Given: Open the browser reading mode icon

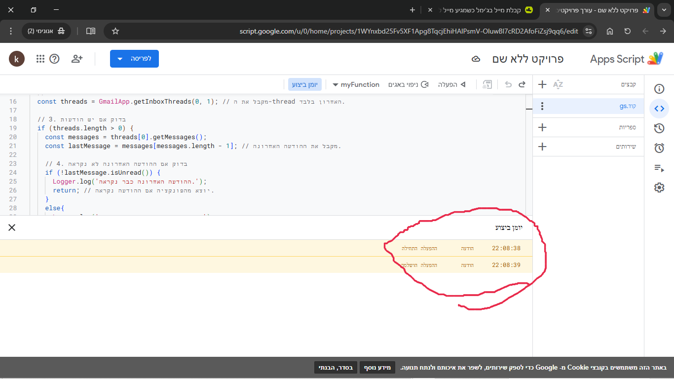Looking at the screenshot, I should (91, 31).
